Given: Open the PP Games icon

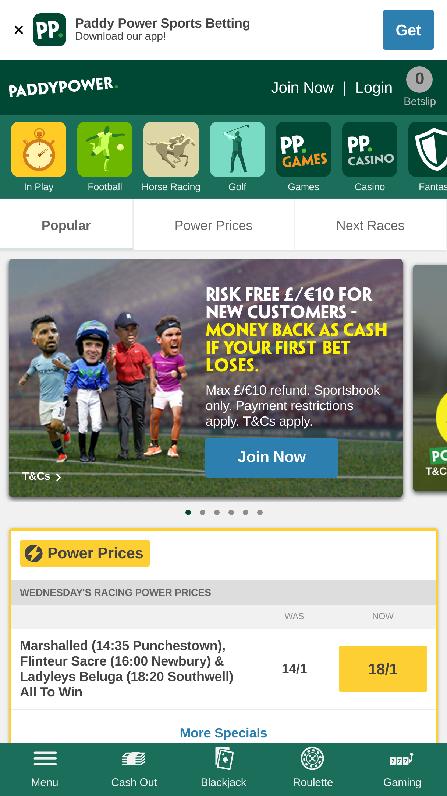Looking at the screenshot, I should click(x=304, y=149).
